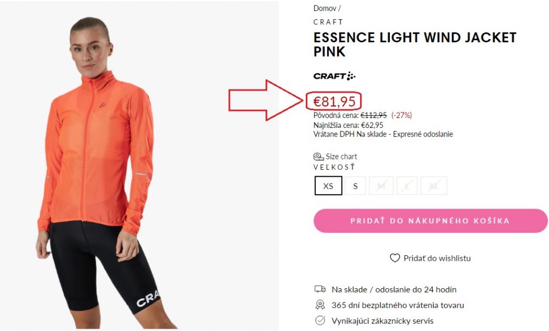Open the CRAFT brand page link

327,22
